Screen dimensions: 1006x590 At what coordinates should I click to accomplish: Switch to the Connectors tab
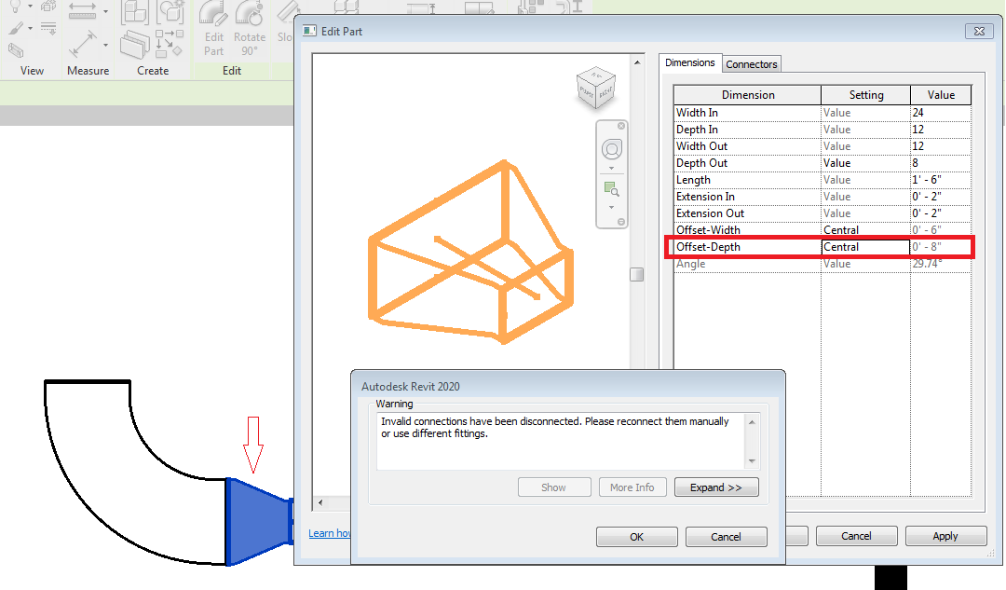(751, 63)
